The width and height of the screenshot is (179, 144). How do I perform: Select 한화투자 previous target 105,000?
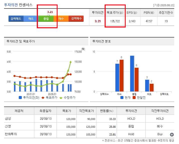point(91,134)
